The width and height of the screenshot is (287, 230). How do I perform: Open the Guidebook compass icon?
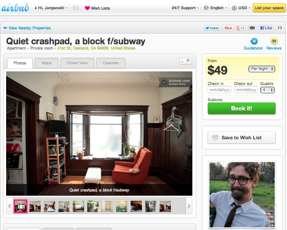click(254, 41)
